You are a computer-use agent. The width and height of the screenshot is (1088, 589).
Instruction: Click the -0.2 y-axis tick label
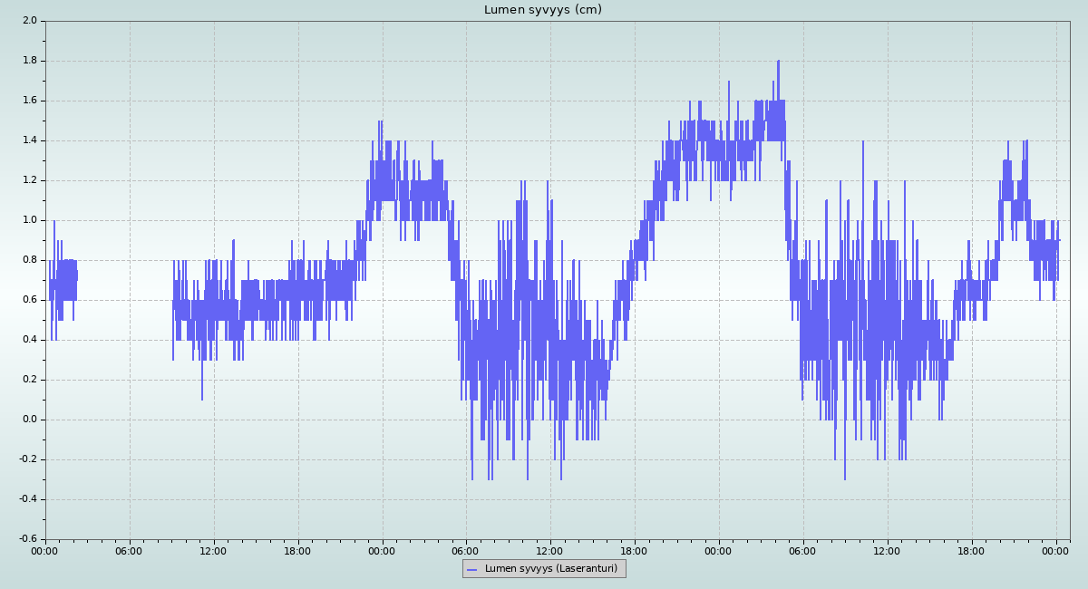(27, 459)
